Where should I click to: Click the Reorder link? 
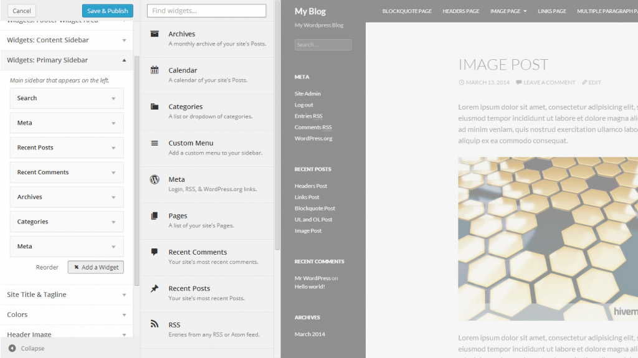click(x=47, y=267)
